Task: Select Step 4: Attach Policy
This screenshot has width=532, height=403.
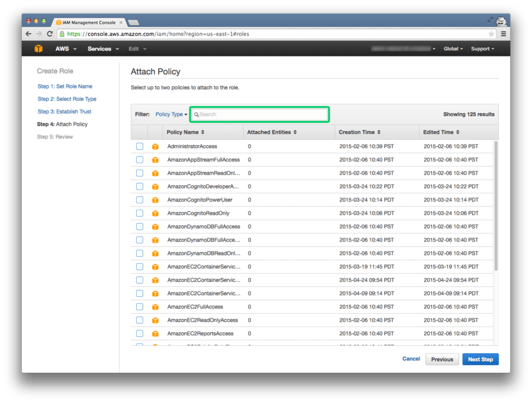Action: click(62, 124)
